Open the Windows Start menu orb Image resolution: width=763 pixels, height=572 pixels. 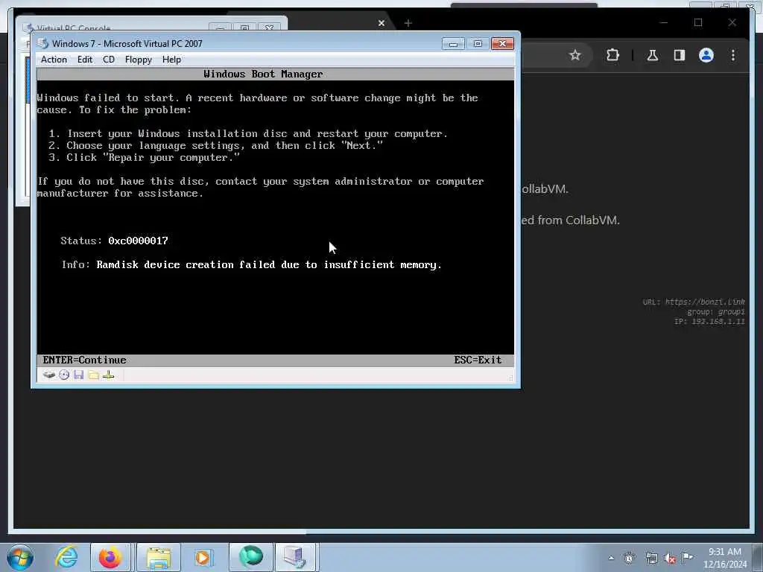pos(20,557)
